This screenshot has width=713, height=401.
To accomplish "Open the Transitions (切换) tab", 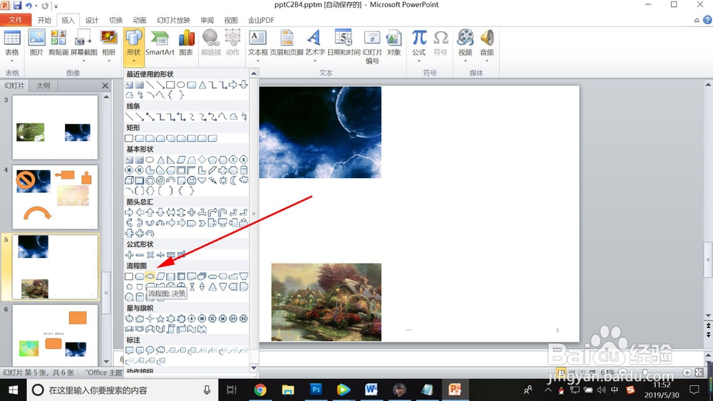I will [x=116, y=20].
